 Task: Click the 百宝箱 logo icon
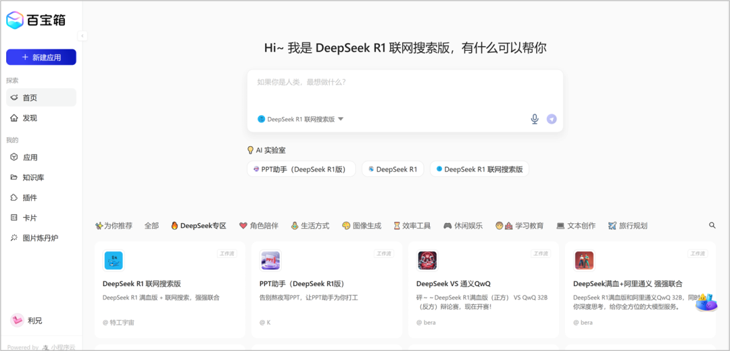click(15, 20)
